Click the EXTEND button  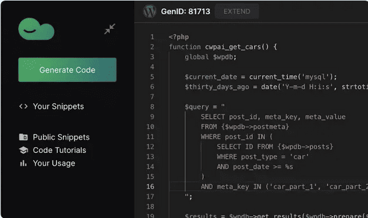[237, 12]
